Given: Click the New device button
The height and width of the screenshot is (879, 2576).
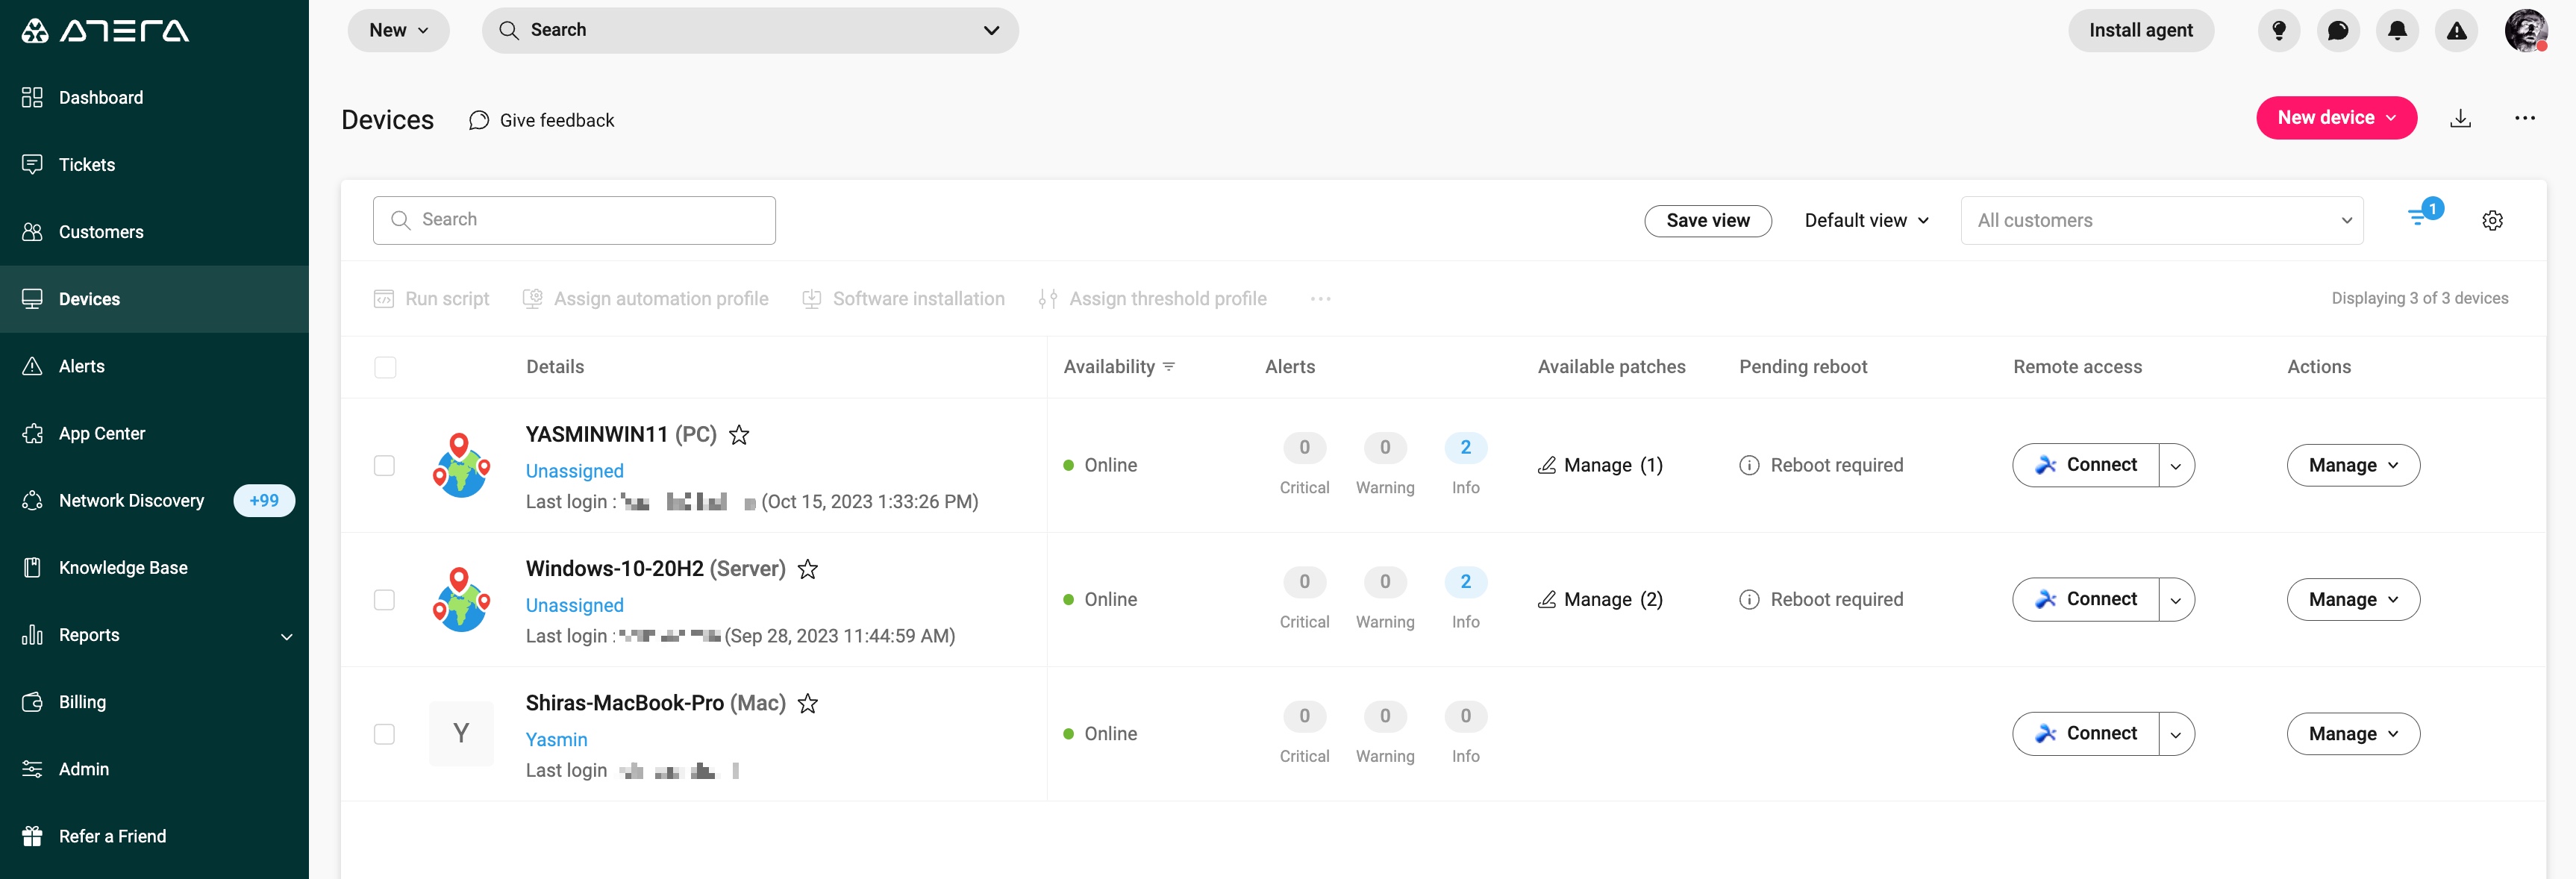Looking at the screenshot, I should click(2336, 117).
